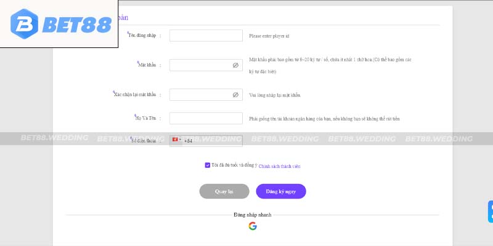Click the Quay lại button
Image resolution: width=493 pixels, height=246 pixels.
[224, 191]
